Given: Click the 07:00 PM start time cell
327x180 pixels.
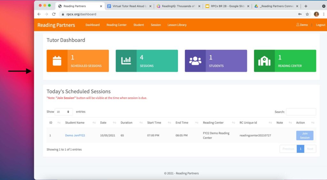Looking at the screenshot, I should pyautogui.click(x=153, y=135).
